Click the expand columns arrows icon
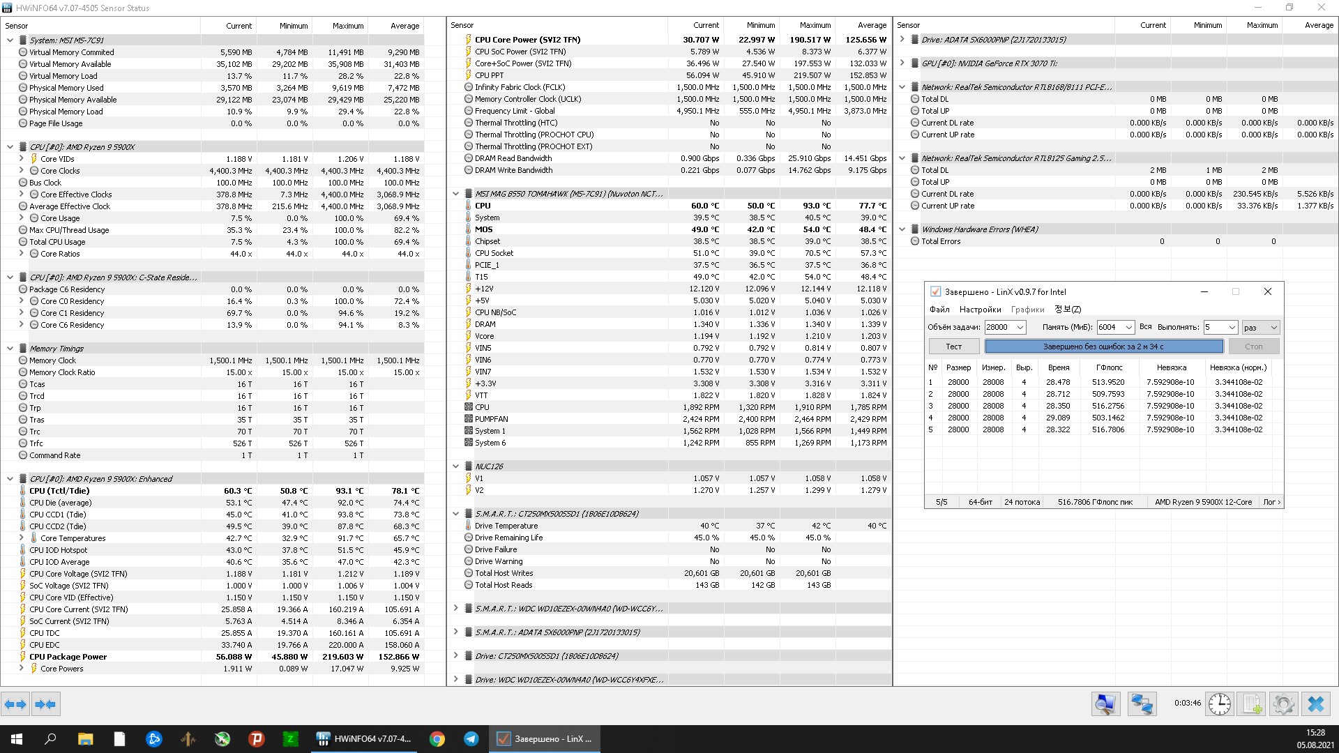The height and width of the screenshot is (753, 1339). pyautogui.click(x=15, y=704)
